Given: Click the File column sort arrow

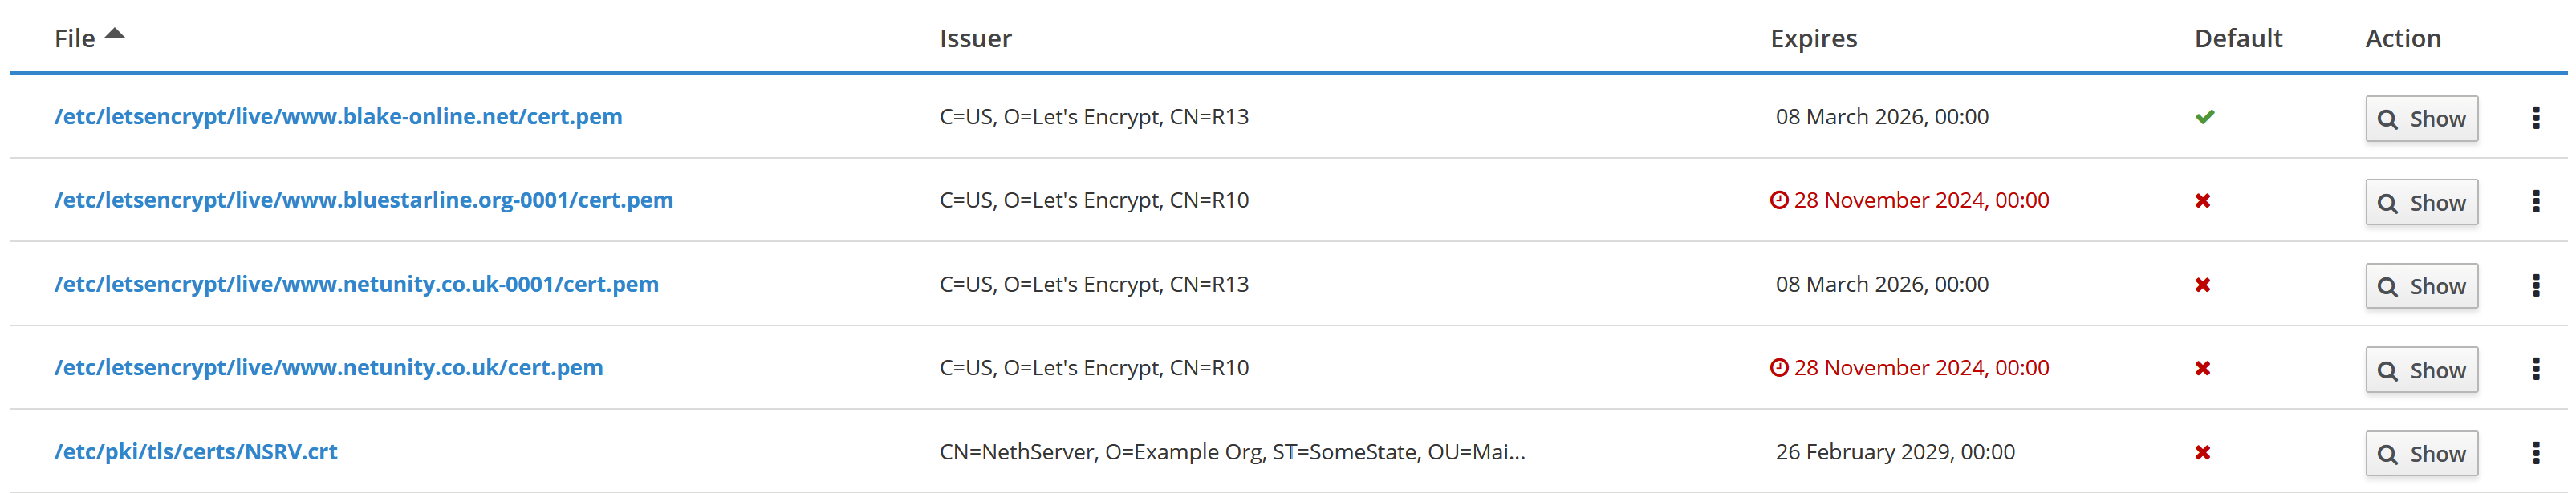Looking at the screenshot, I should click(115, 34).
